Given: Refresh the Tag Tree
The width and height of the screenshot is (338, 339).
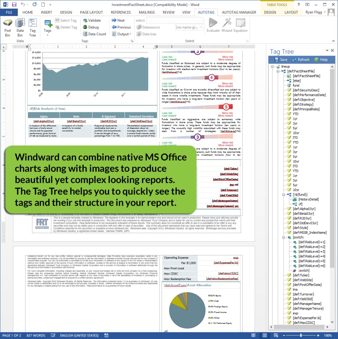Looking at the screenshot, I should tap(301, 60).
